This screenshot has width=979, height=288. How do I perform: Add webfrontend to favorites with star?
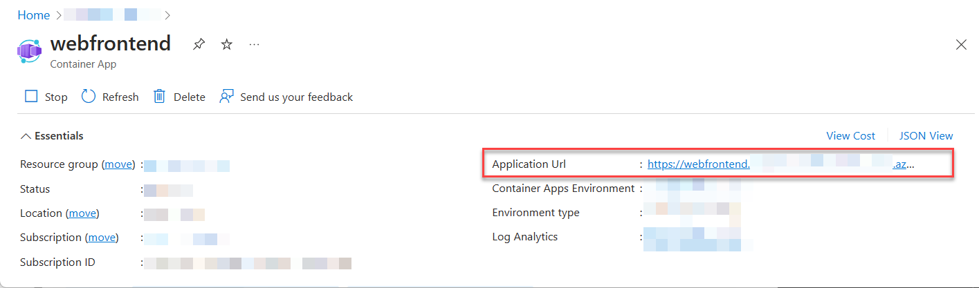click(x=226, y=45)
